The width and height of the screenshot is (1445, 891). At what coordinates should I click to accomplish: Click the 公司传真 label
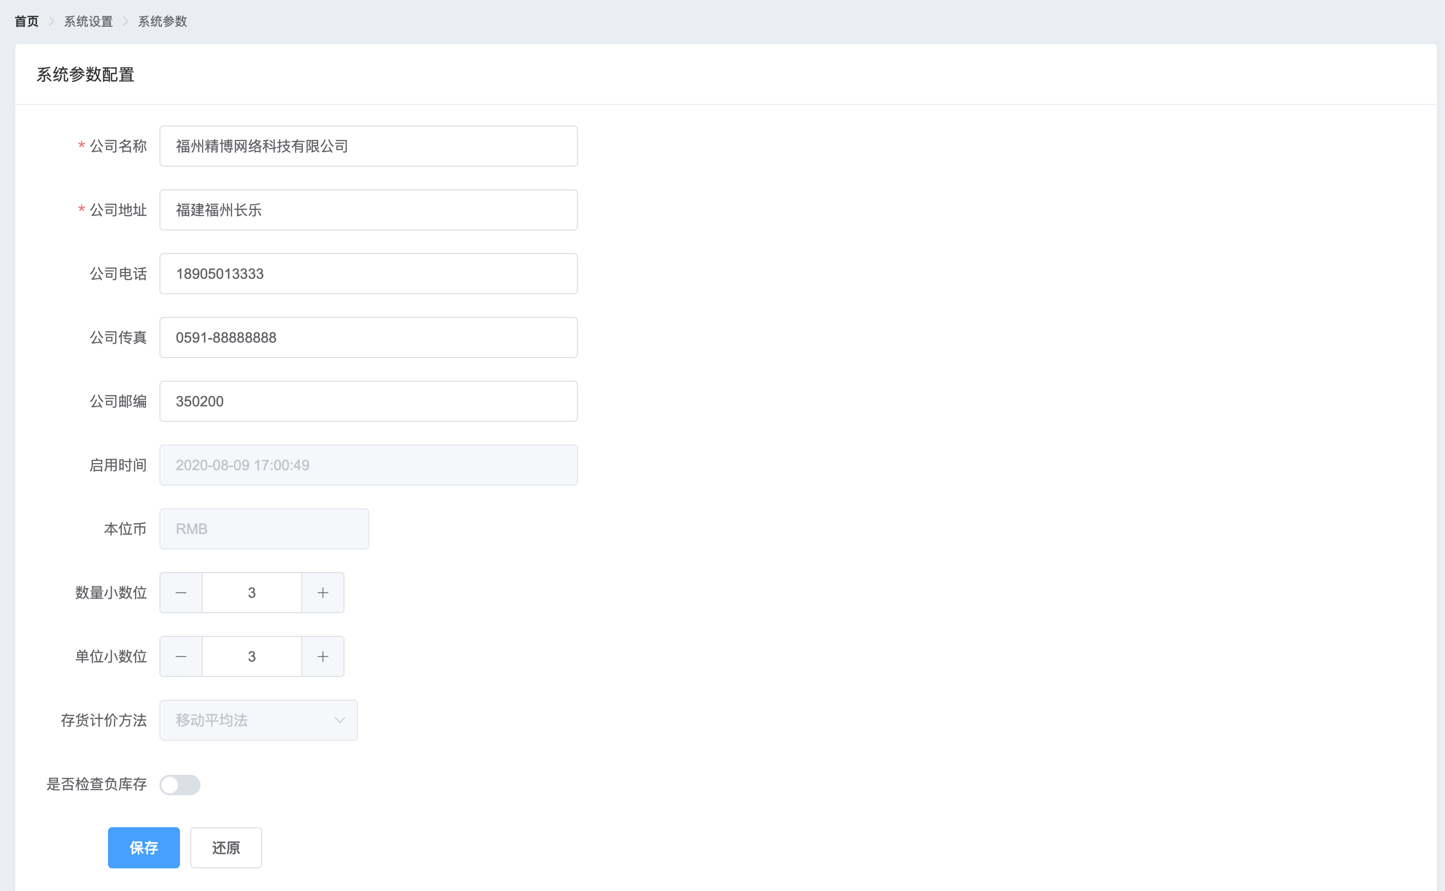point(118,337)
